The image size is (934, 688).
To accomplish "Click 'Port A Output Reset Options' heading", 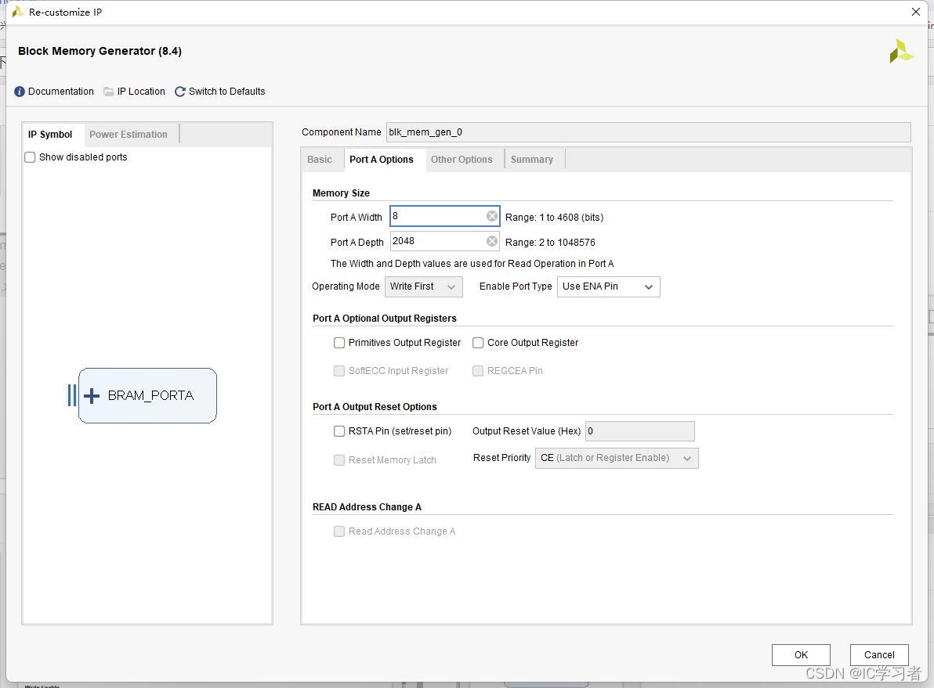I will [x=375, y=407].
